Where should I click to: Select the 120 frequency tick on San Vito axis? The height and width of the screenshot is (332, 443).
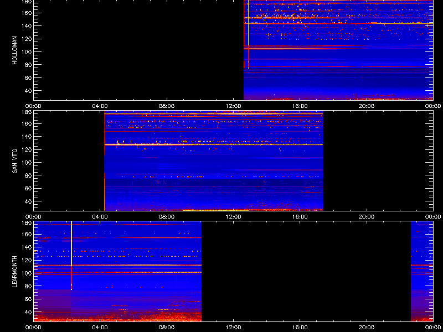pos(27,149)
